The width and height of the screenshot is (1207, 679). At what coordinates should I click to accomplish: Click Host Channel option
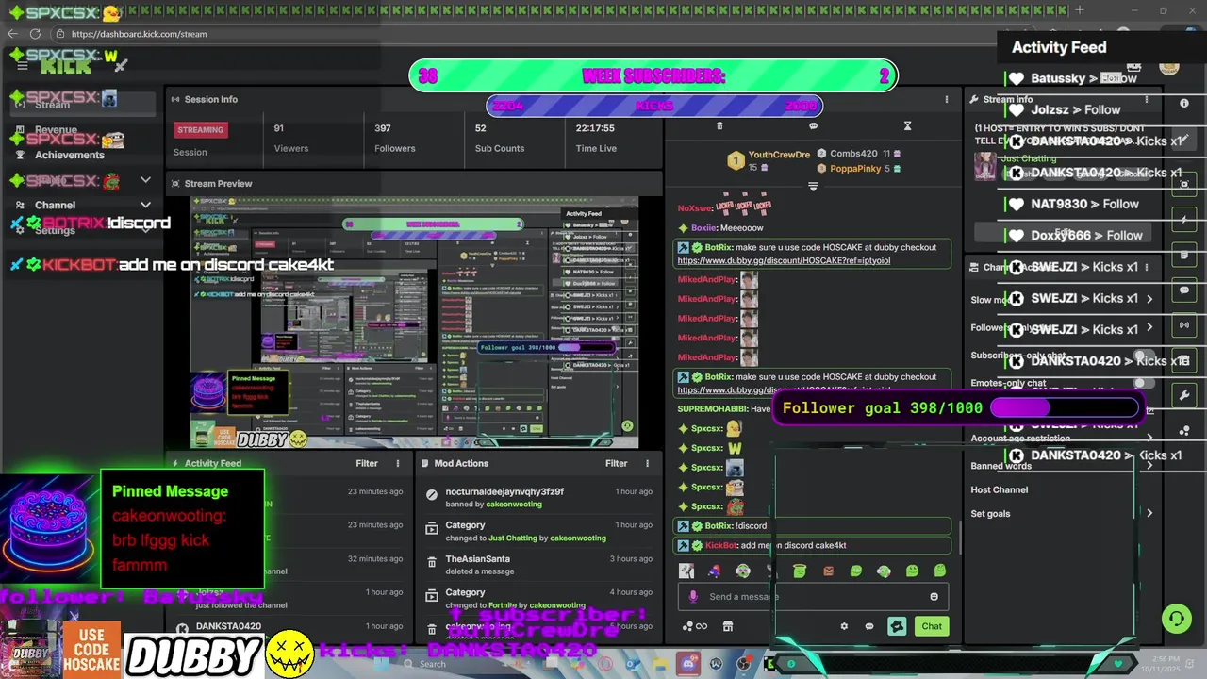999,489
